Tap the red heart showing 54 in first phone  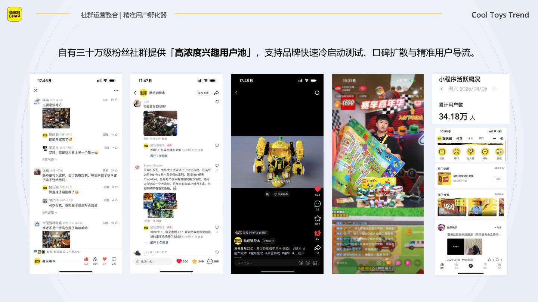point(105,259)
